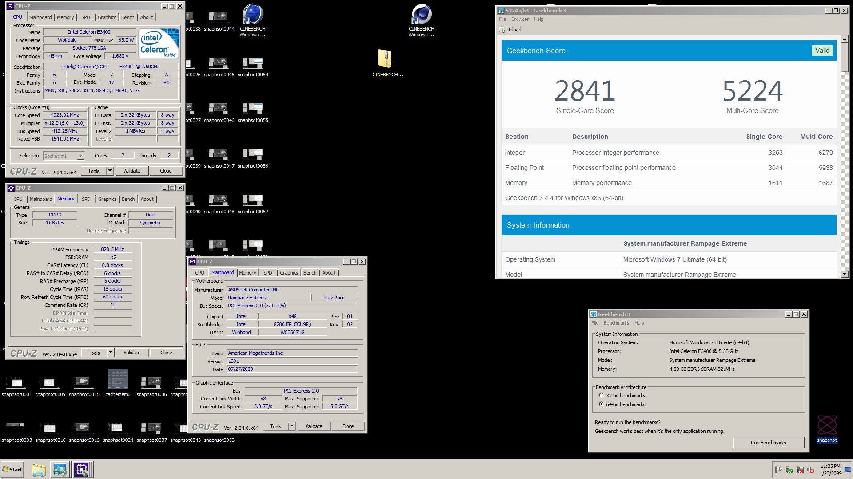Switch to Geekbench via its taskbar icon

click(x=60, y=470)
